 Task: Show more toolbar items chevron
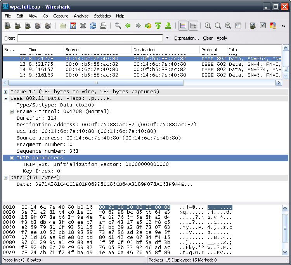click(x=283, y=26)
